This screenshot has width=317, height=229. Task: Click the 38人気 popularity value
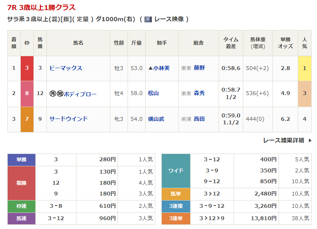coord(300,219)
